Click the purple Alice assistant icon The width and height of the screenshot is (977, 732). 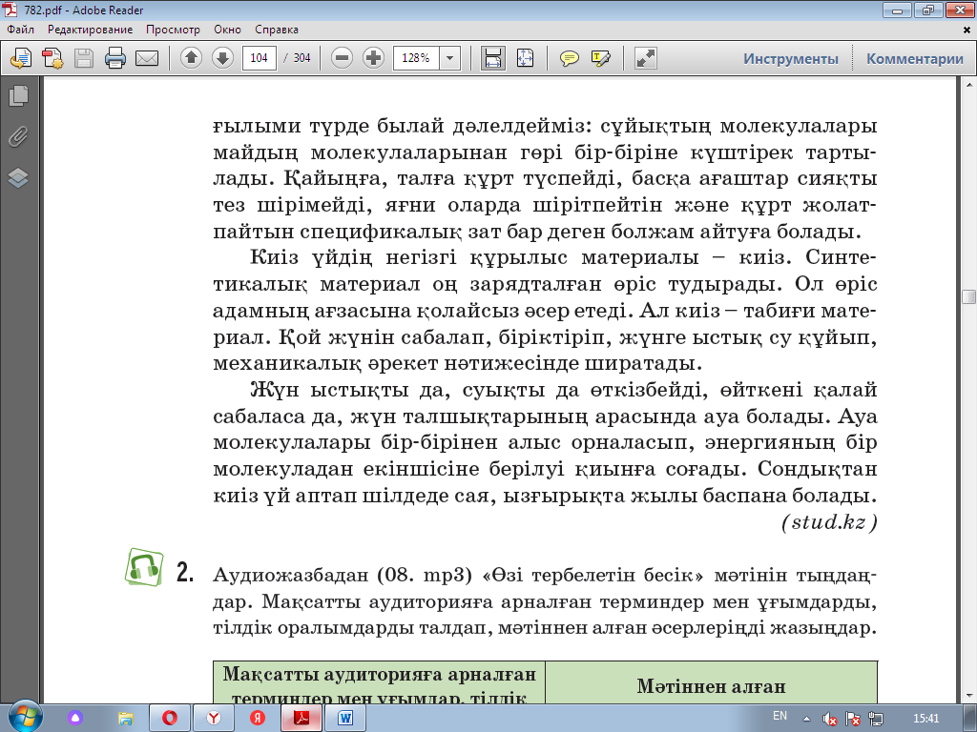(75, 719)
